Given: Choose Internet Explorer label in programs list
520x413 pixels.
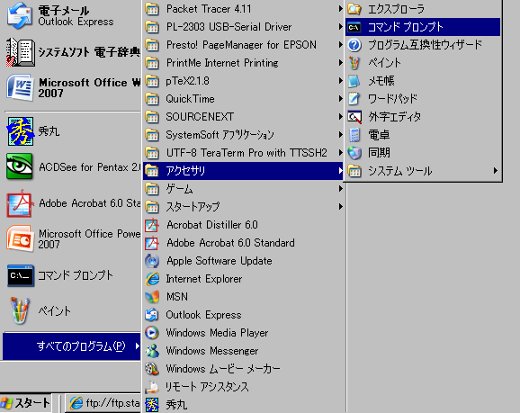Looking at the screenshot, I should [204, 279].
